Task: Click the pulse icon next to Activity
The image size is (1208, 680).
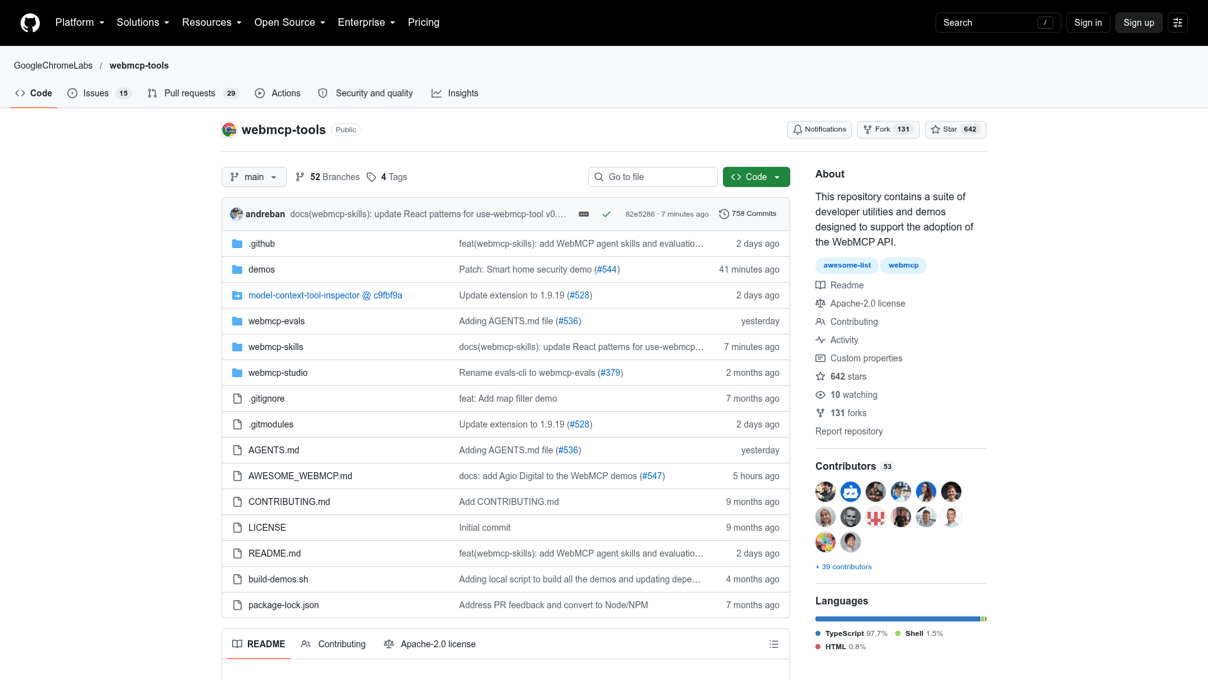Action: click(820, 340)
